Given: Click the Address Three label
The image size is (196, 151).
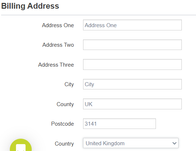Looking at the screenshot, I should [56, 65].
